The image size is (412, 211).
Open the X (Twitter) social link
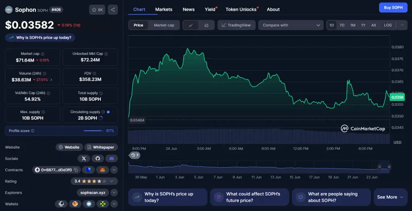[84, 158]
